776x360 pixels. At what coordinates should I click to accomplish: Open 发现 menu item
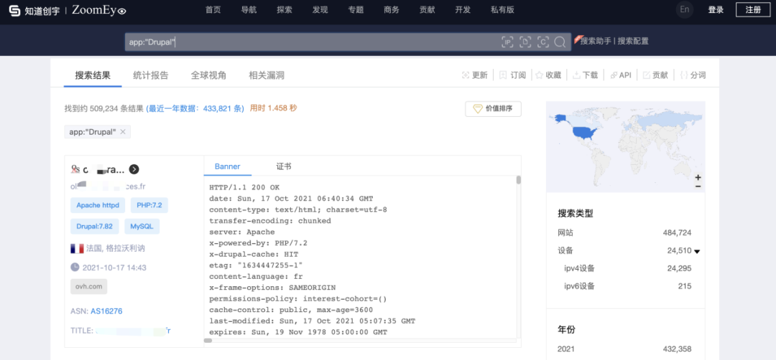pos(320,10)
